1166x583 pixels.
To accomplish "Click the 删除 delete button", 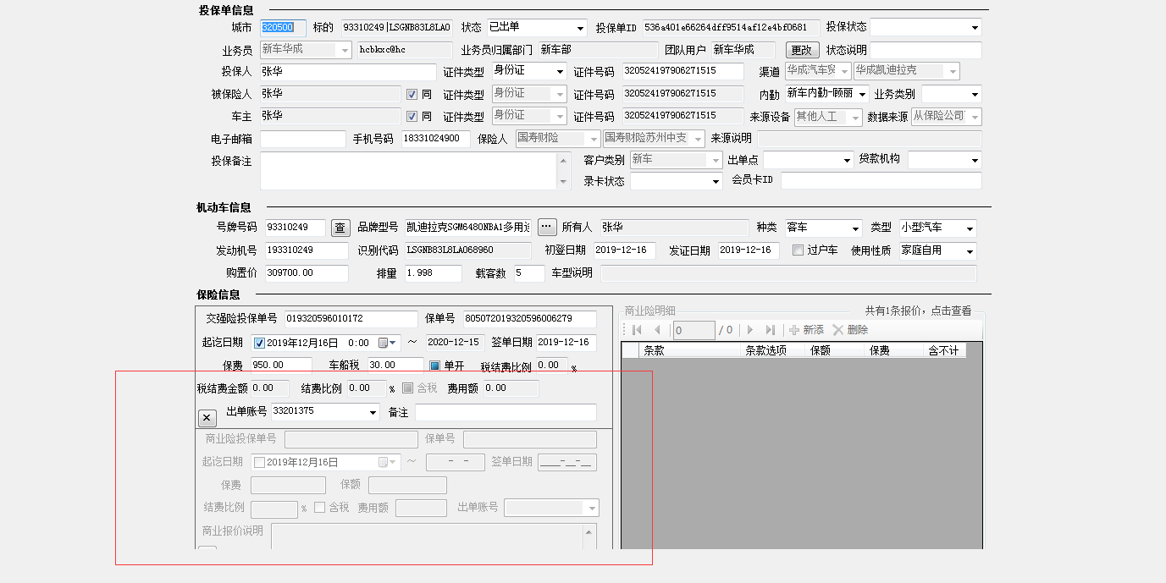I will (850, 330).
